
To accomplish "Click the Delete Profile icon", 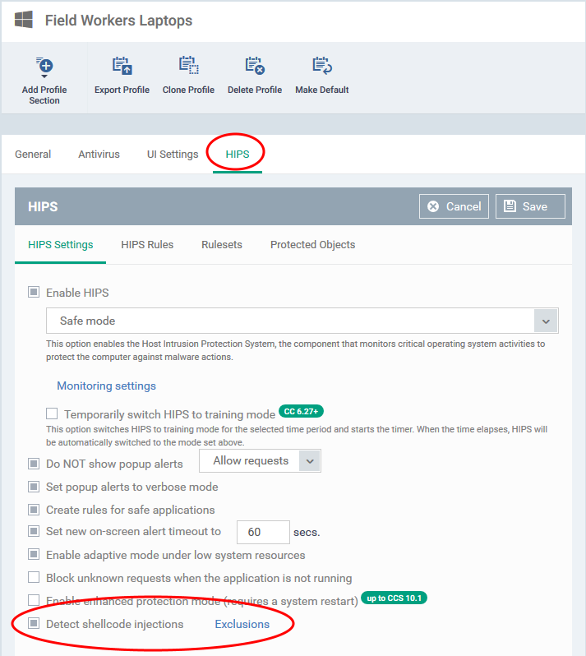I will tap(255, 67).
